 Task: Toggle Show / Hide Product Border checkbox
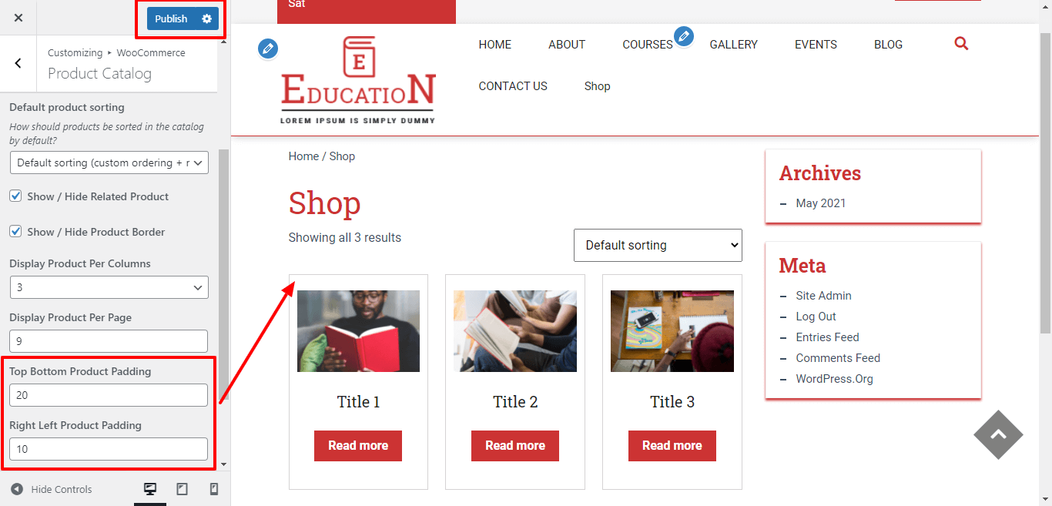point(15,231)
